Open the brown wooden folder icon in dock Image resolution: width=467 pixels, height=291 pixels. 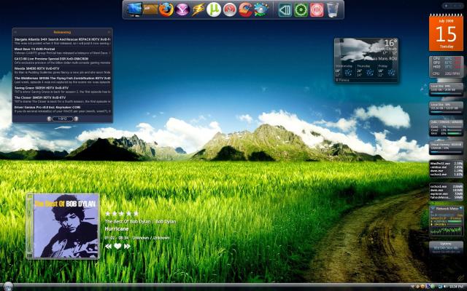(150, 9)
